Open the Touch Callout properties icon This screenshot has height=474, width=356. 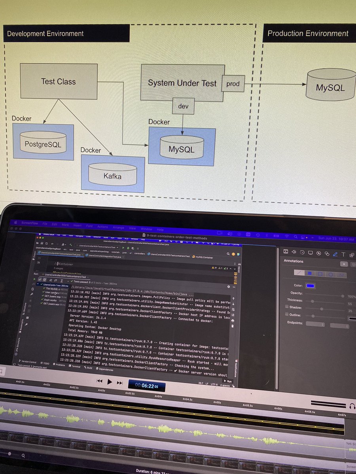point(327,253)
